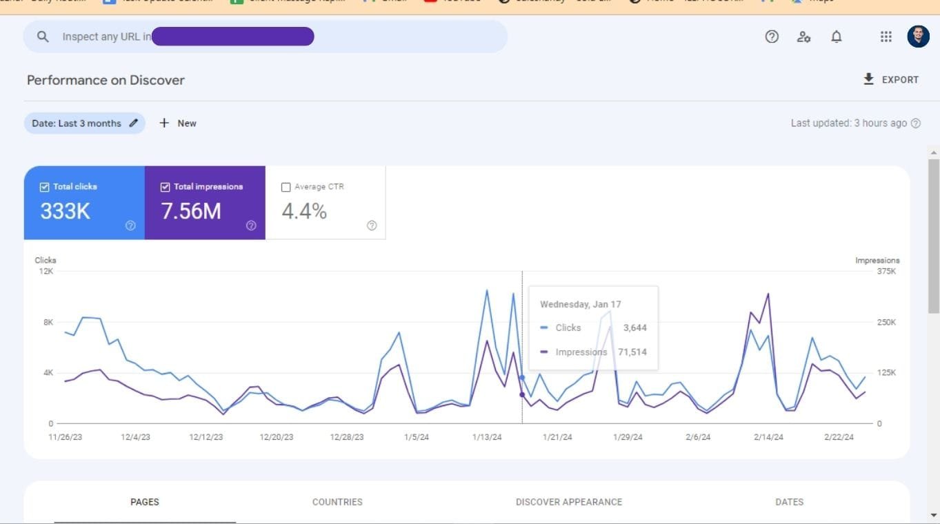Enable the Average CTR checkbox
This screenshot has height=524, width=940.
coord(286,186)
